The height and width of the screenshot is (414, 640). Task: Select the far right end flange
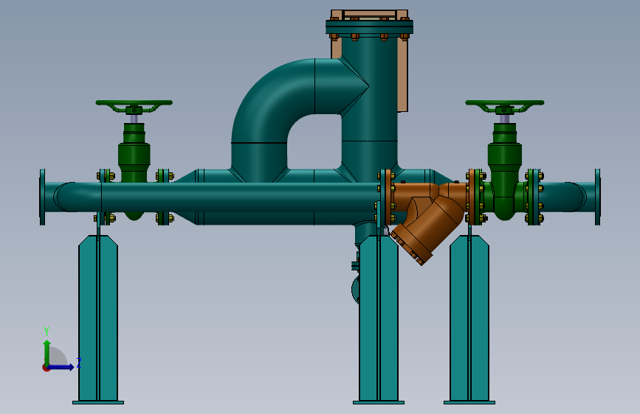(597, 197)
